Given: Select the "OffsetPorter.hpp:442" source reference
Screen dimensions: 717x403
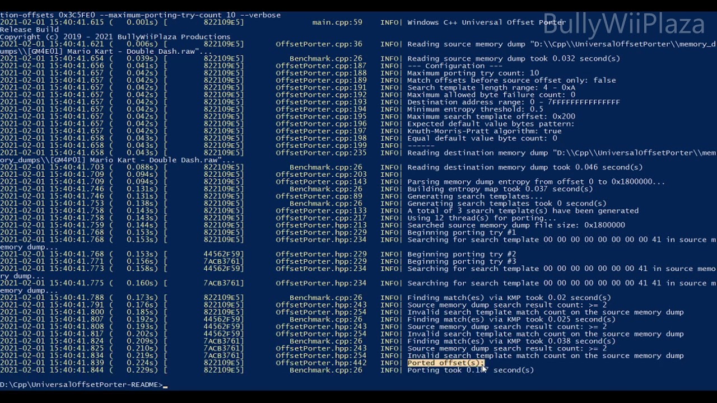Looking at the screenshot, I should pyautogui.click(x=321, y=363).
